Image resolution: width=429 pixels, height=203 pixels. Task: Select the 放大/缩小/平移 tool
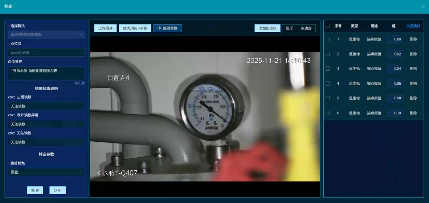[135, 28]
